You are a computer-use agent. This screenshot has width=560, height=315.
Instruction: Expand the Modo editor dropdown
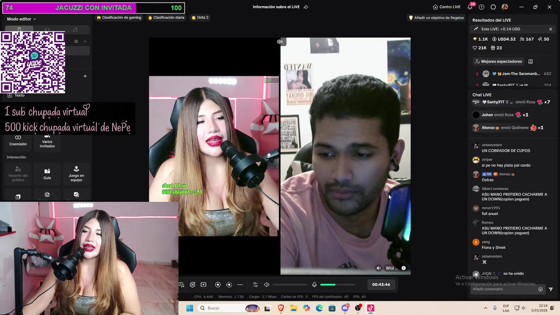pyautogui.click(x=21, y=19)
